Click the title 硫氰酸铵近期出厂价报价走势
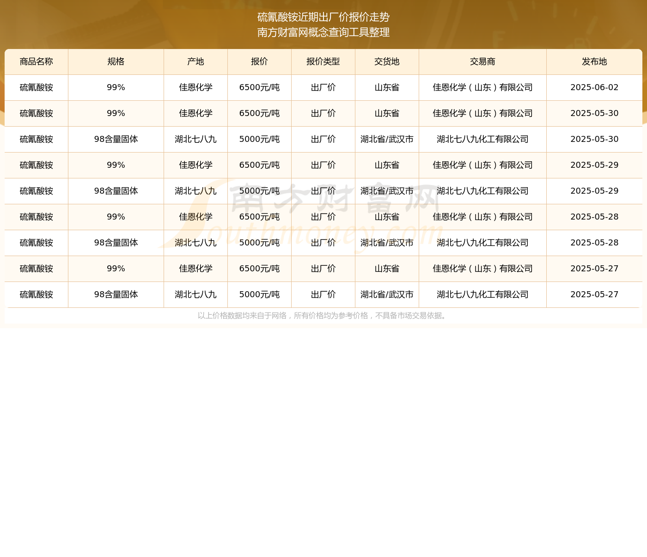647x557 pixels. pyautogui.click(x=323, y=17)
